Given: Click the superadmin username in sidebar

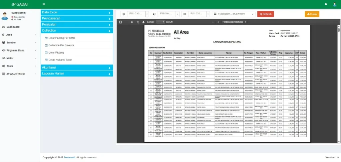Looking at the screenshot, I should [19, 13].
